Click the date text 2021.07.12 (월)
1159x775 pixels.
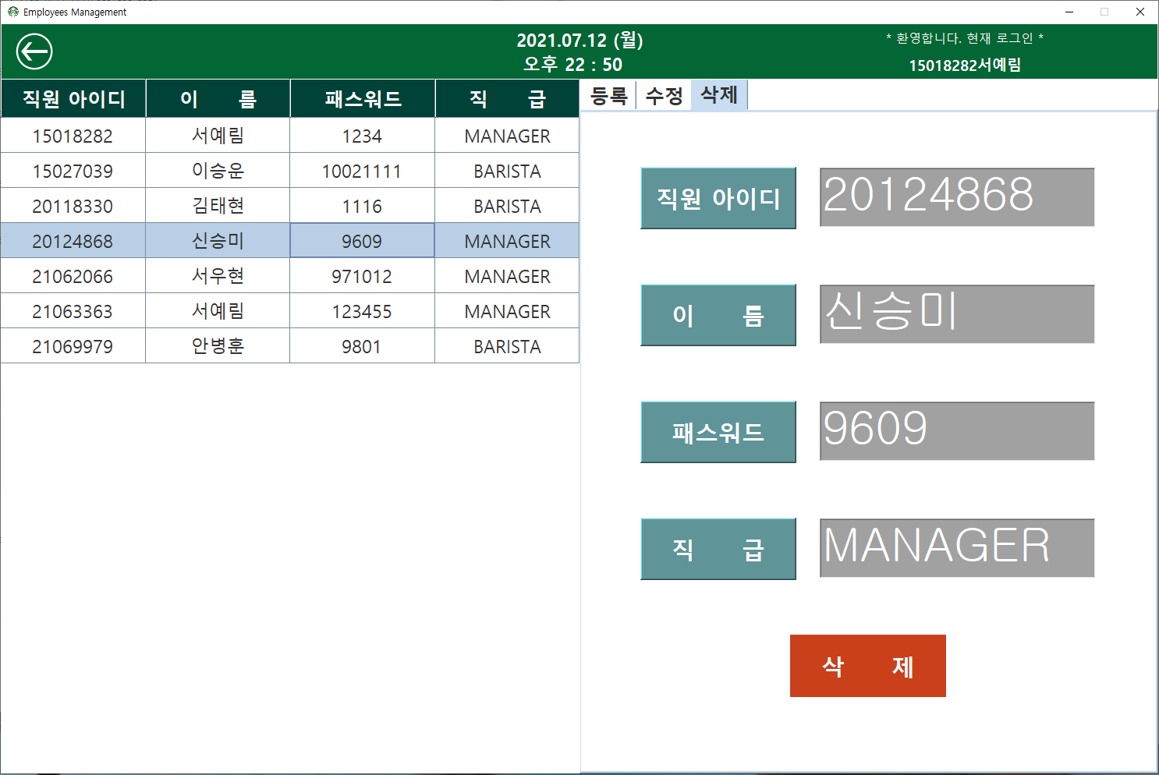coord(579,40)
